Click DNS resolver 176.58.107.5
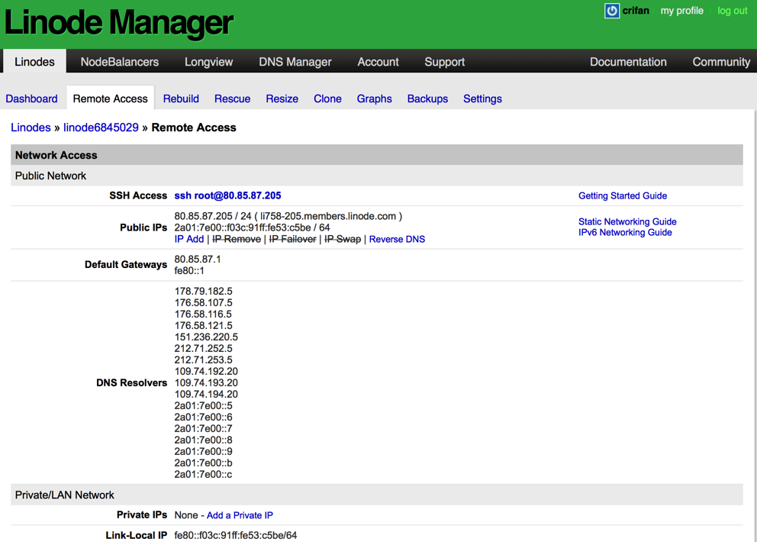This screenshot has height=542, width=757. (x=203, y=303)
